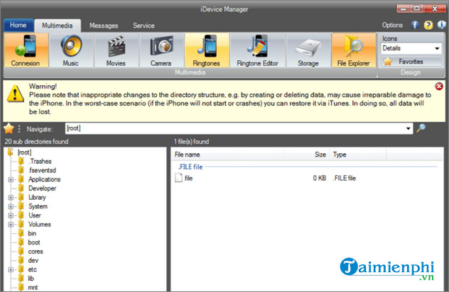The image size is (449, 292).
Task: Launch the Ringtone Editor
Action: click(x=257, y=50)
